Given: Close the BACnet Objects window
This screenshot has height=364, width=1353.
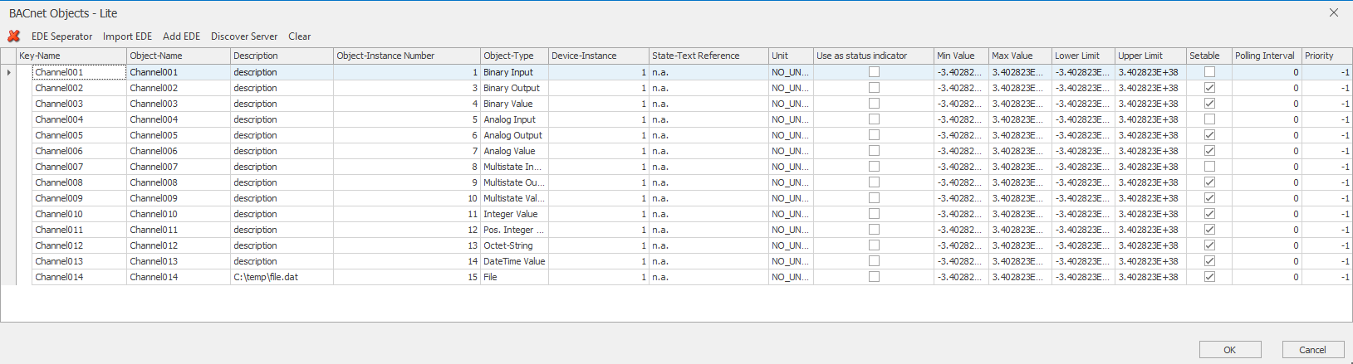Looking at the screenshot, I should pos(1334,12).
